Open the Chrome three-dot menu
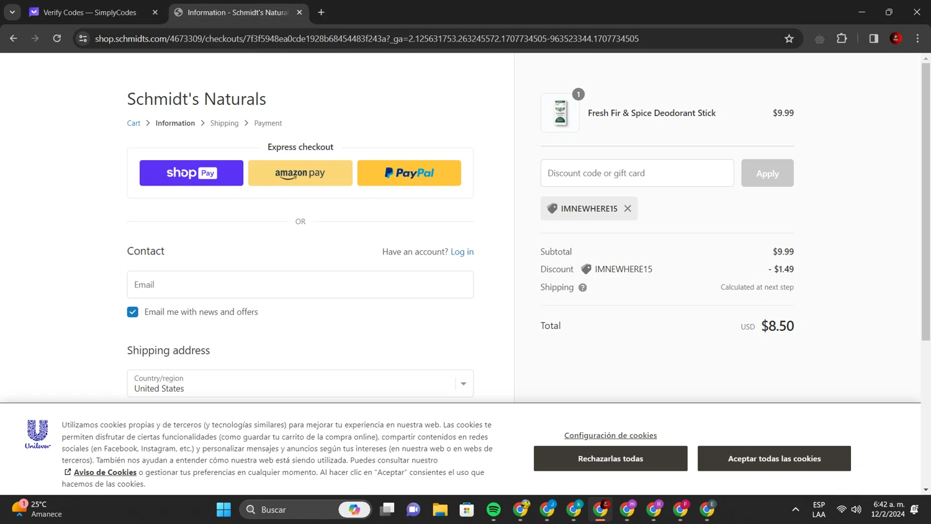 click(917, 38)
